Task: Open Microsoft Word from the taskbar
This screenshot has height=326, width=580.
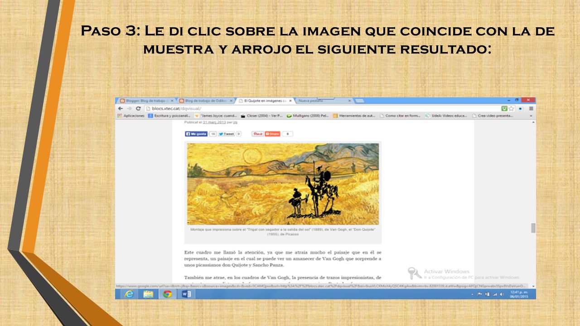Action: (x=186, y=294)
